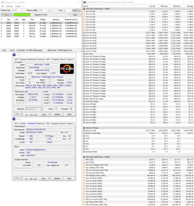The width and height of the screenshot is (194, 206).
Task: Click Validate in upper CPU-Z window
Action: (57, 114)
